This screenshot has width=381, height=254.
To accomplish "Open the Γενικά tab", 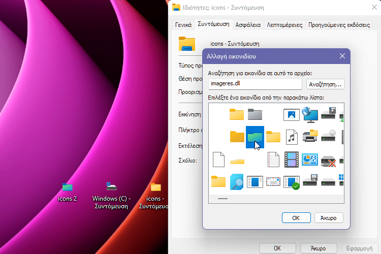I will 183,25.
